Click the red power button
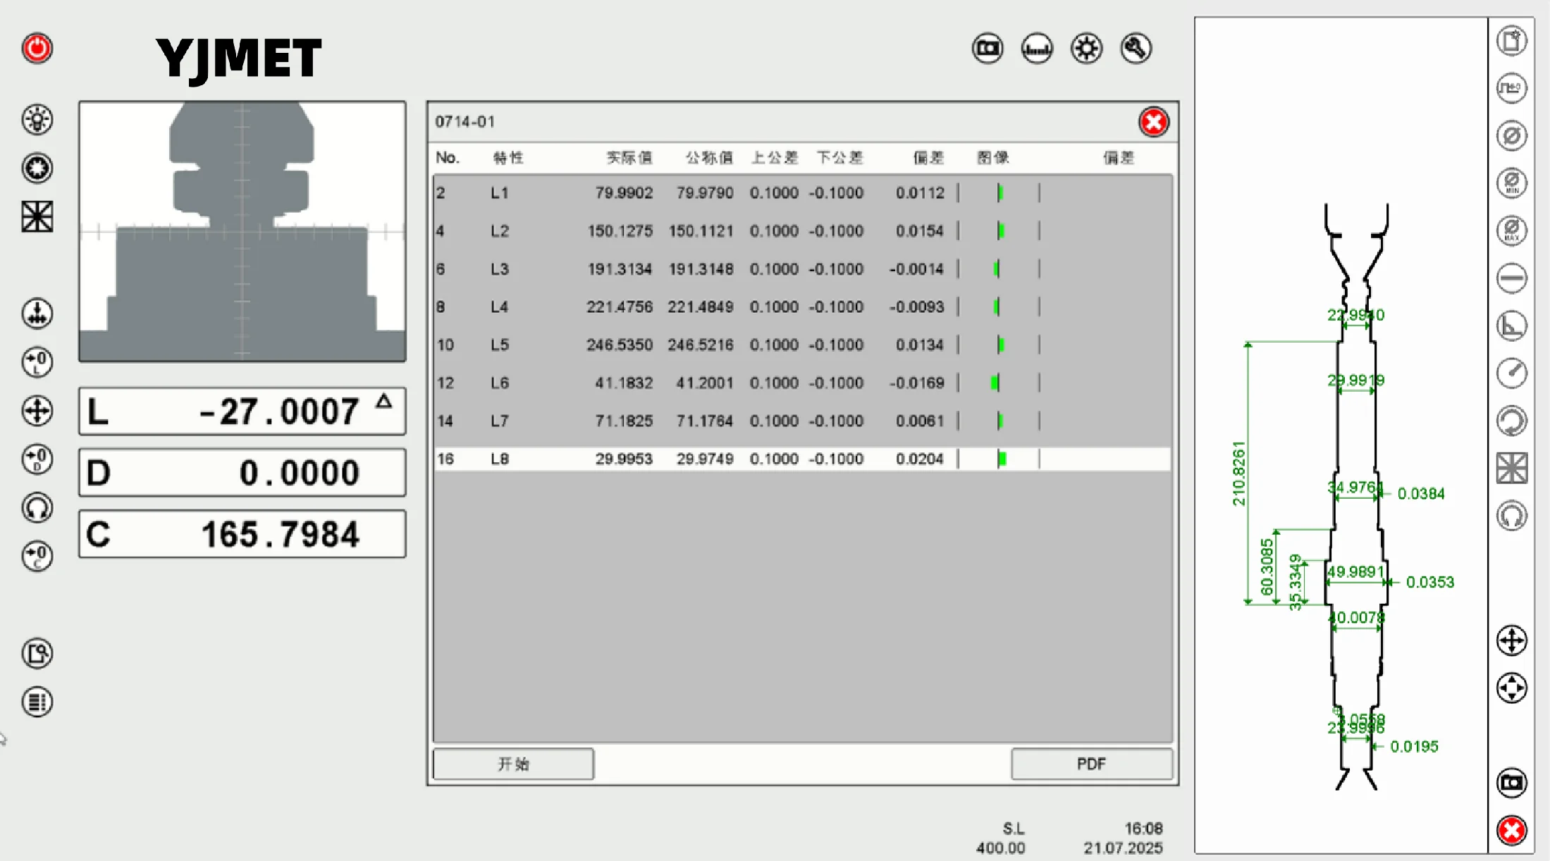This screenshot has width=1550, height=861. 37,49
